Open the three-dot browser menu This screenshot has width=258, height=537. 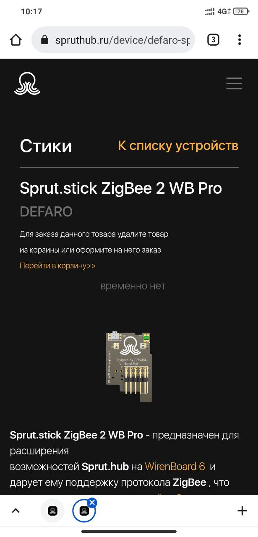(240, 40)
